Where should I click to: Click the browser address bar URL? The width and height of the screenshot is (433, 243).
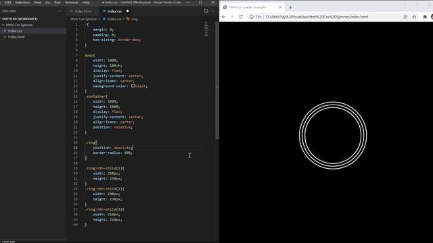click(x=317, y=17)
